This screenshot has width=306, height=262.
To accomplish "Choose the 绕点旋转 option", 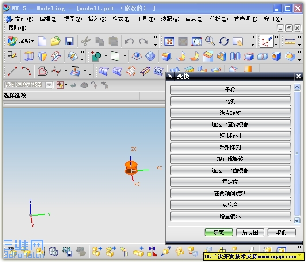I will (230, 113).
